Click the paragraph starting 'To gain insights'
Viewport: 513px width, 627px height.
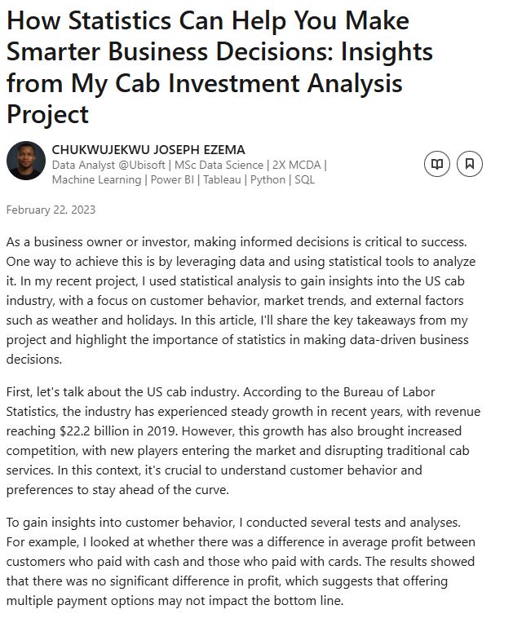241,562
